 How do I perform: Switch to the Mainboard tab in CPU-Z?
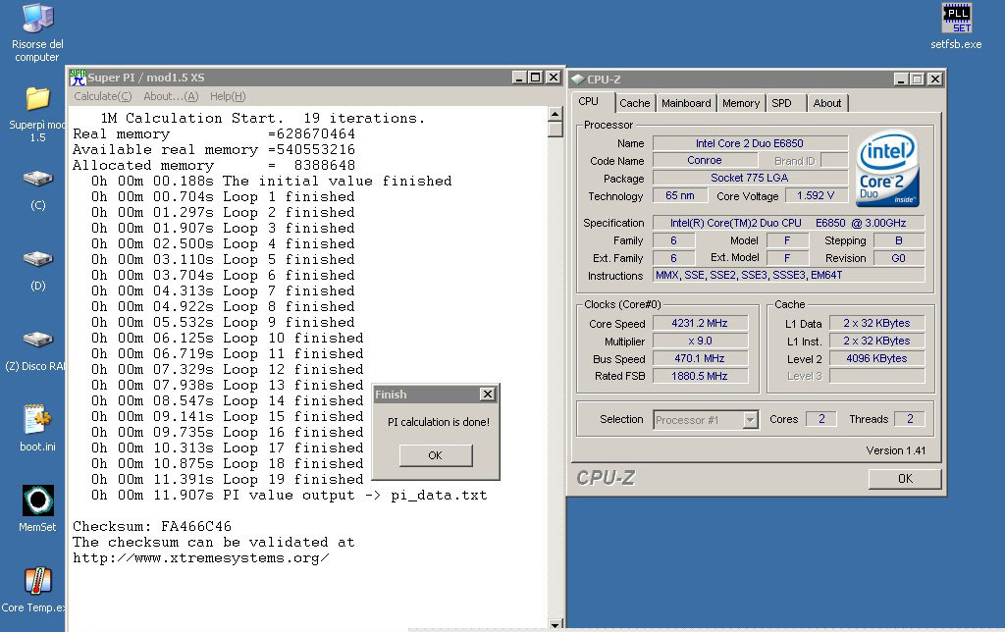(686, 103)
